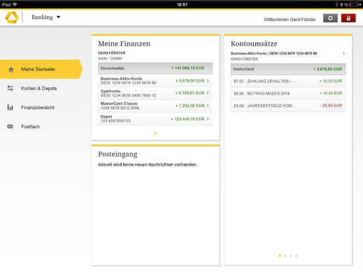Viewport: 363px width, 272px height.
Task: Click the transfer arrows icon for Konten & Depots
Action: point(10,88)
